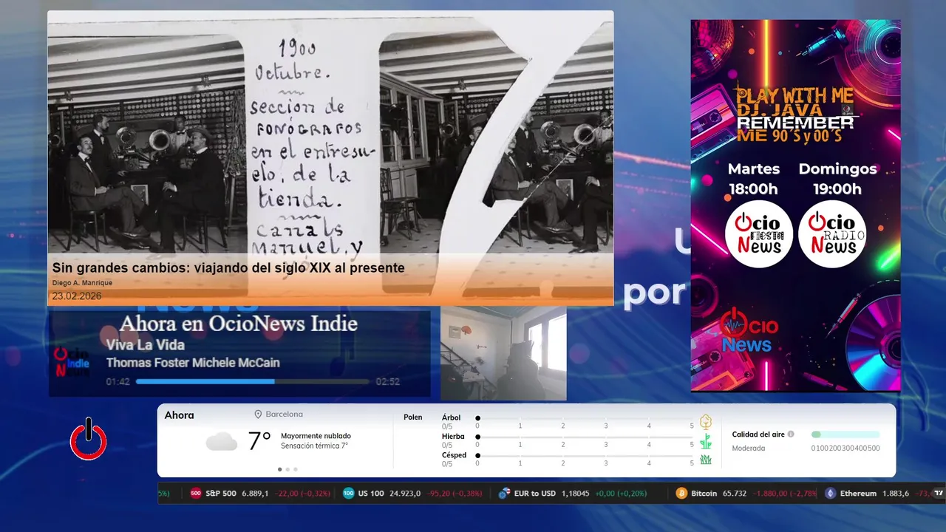Click the song title Viva La Vida
Image resolution: width=946 pixels, height=532 pixels.
[x=146, y=345]
